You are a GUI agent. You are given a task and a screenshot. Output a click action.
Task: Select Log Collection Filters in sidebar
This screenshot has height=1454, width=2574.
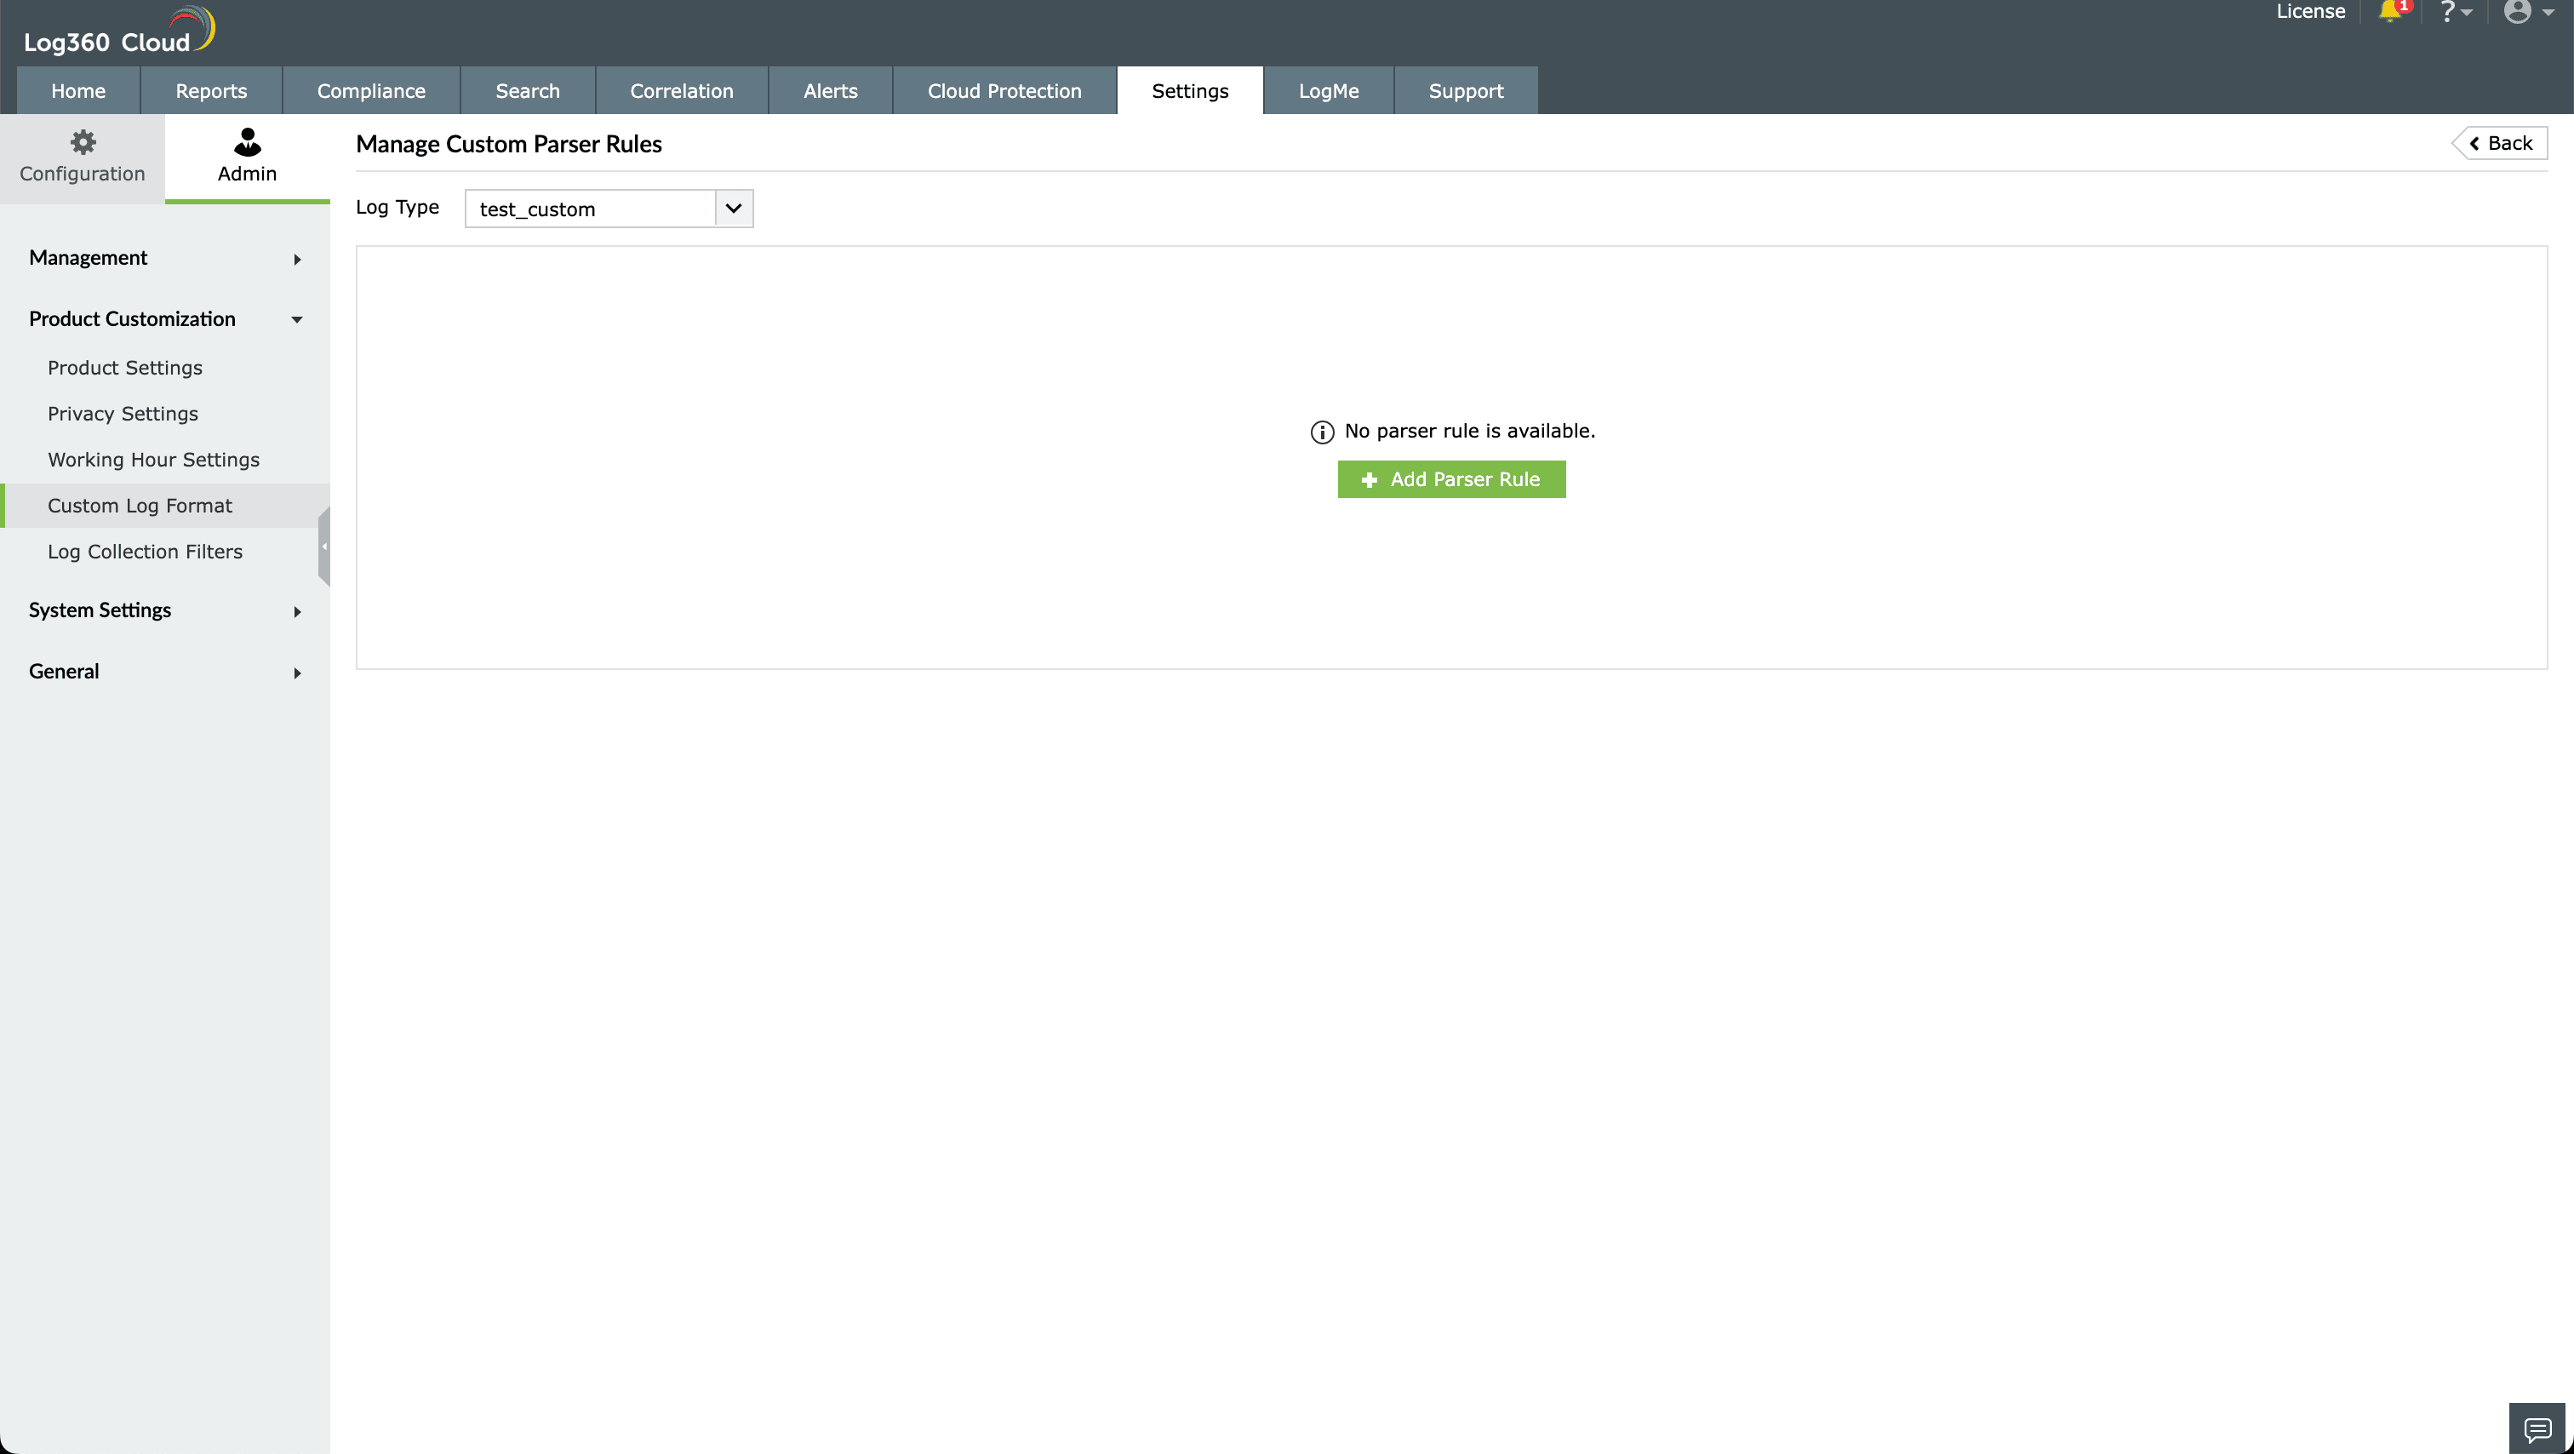coord(145,551)
